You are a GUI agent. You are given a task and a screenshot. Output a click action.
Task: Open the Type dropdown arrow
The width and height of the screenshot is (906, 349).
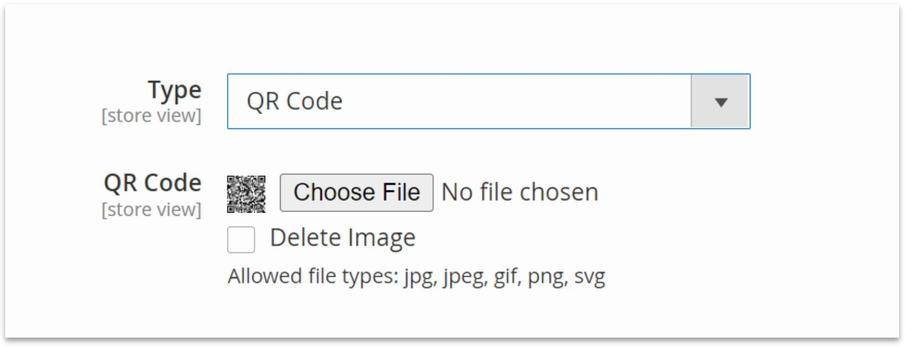pyautogui.click(x=720, y=102)
